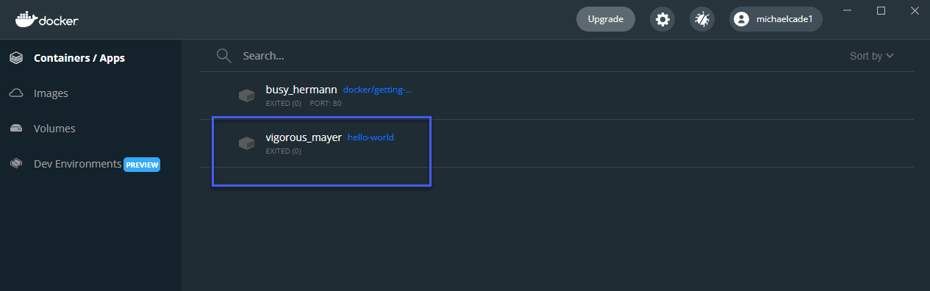
Task: Open the docker/getting-started image link
Action: click(378, 90)
